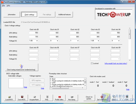Click the GPU MHz field for Clock info 05
Screen dimensions: 136x104
(x=33, y=51)
